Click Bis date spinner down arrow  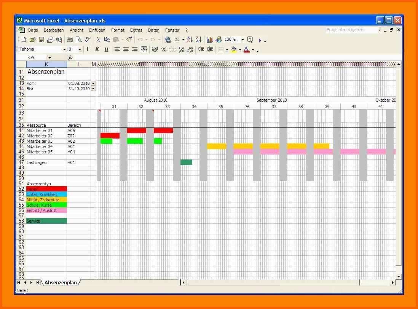(93, 88)
